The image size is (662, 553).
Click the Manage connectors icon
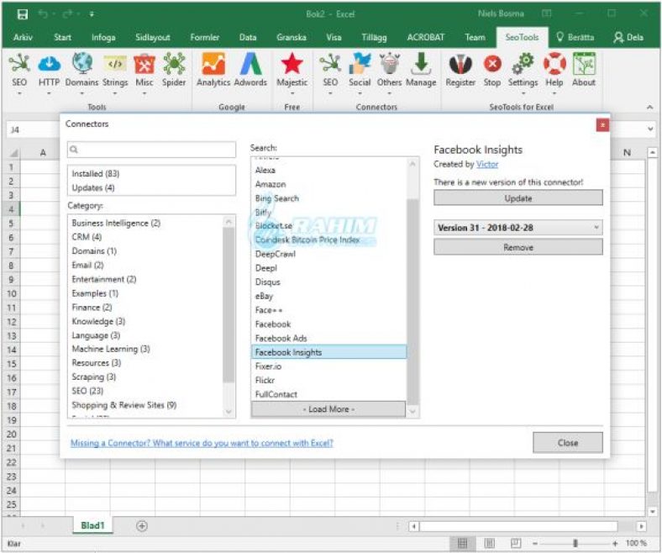[x=421, y=63]
